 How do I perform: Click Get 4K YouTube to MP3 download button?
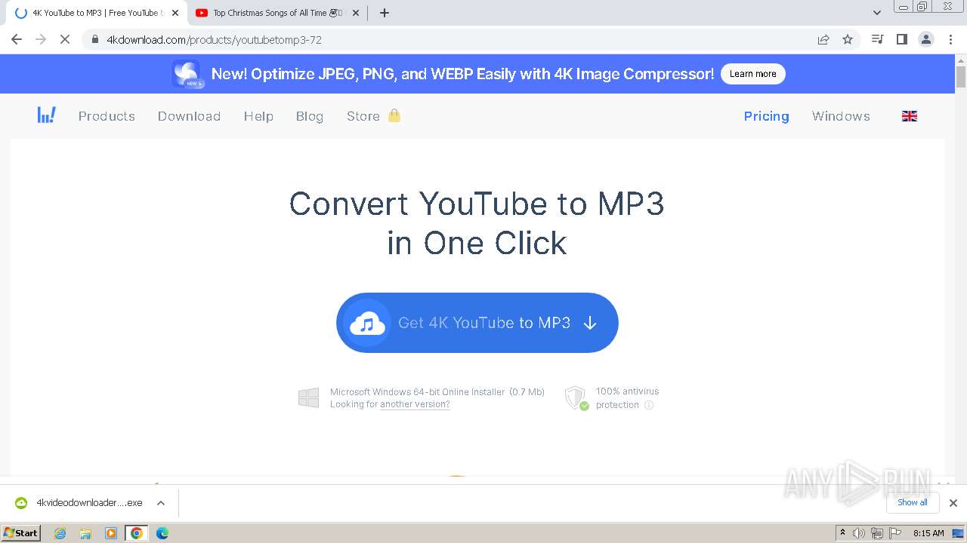click(477, 323)
